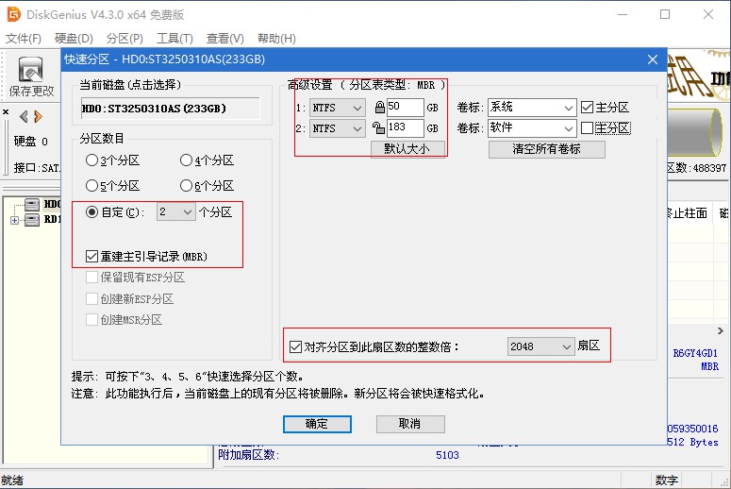Go to next disk with right arrow
731x489 pixels.
coord(39,116)
